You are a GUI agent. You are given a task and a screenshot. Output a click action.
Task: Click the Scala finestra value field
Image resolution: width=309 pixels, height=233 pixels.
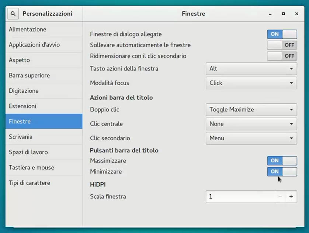[x=240, y=196]
